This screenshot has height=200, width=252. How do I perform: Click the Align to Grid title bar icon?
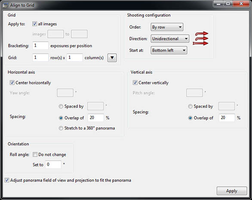6,5
